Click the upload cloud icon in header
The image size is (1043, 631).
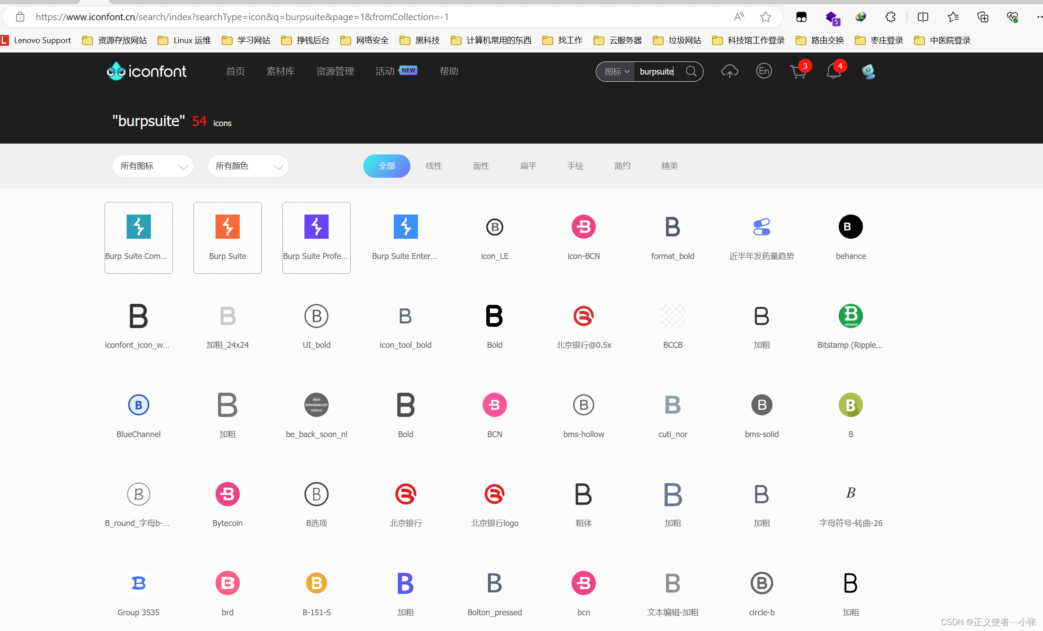730,71
